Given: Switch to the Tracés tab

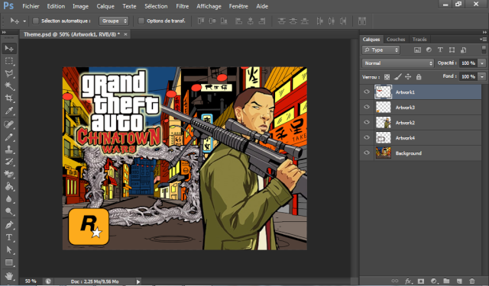Looking at the screenshot, I should click(x=419, y=39).
